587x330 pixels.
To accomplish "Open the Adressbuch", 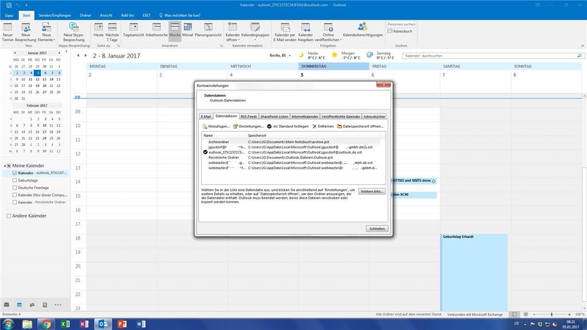I will pos(400,31).
